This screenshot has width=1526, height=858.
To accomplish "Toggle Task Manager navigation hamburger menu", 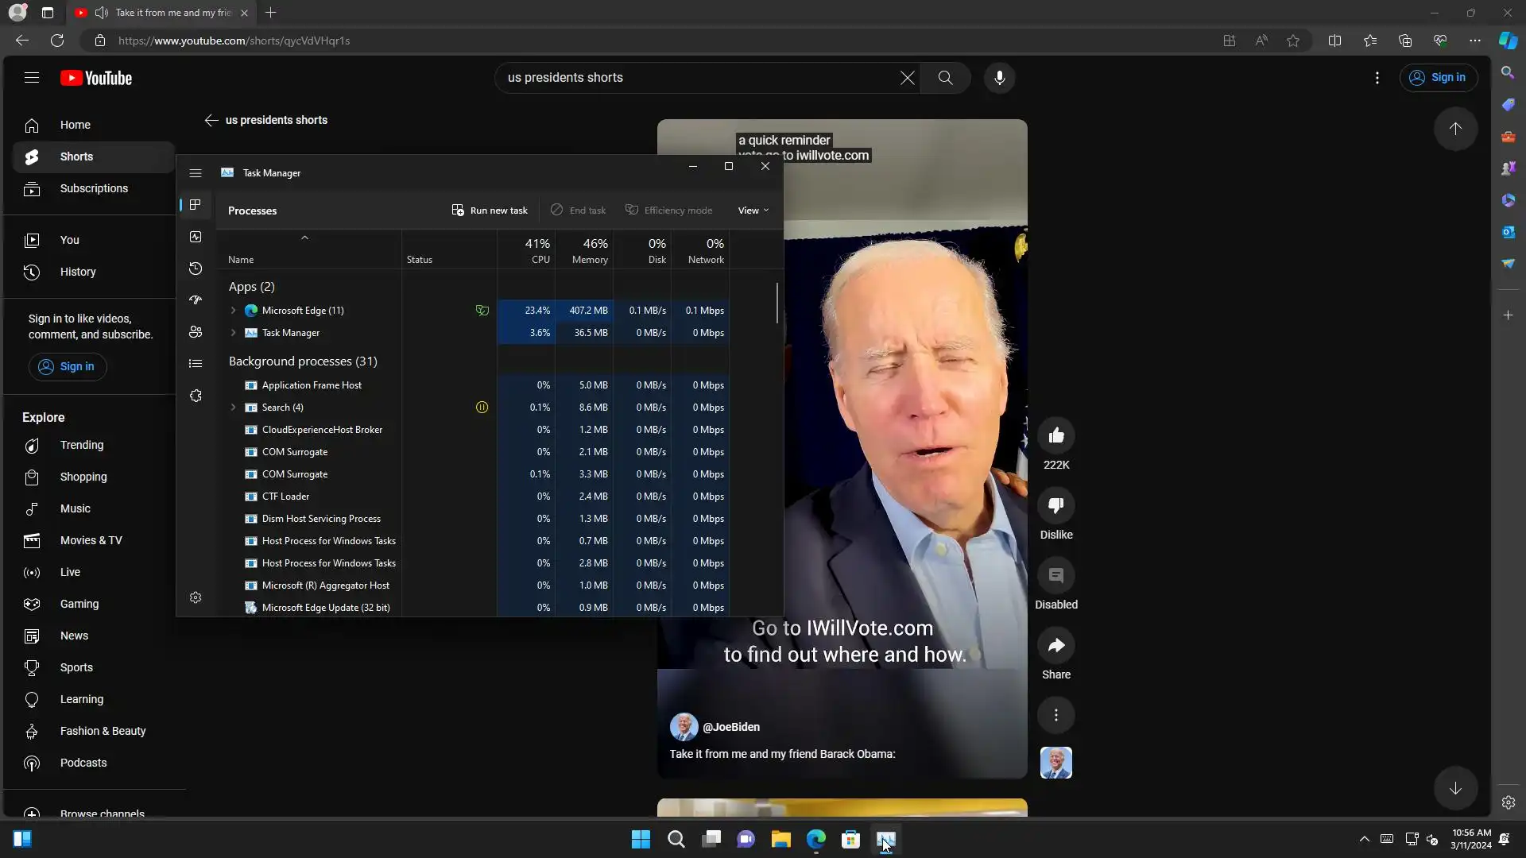I will pos(196,173).
